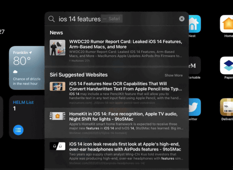Open the HELM List widget title
233x170 pixels.
(23, 102)
